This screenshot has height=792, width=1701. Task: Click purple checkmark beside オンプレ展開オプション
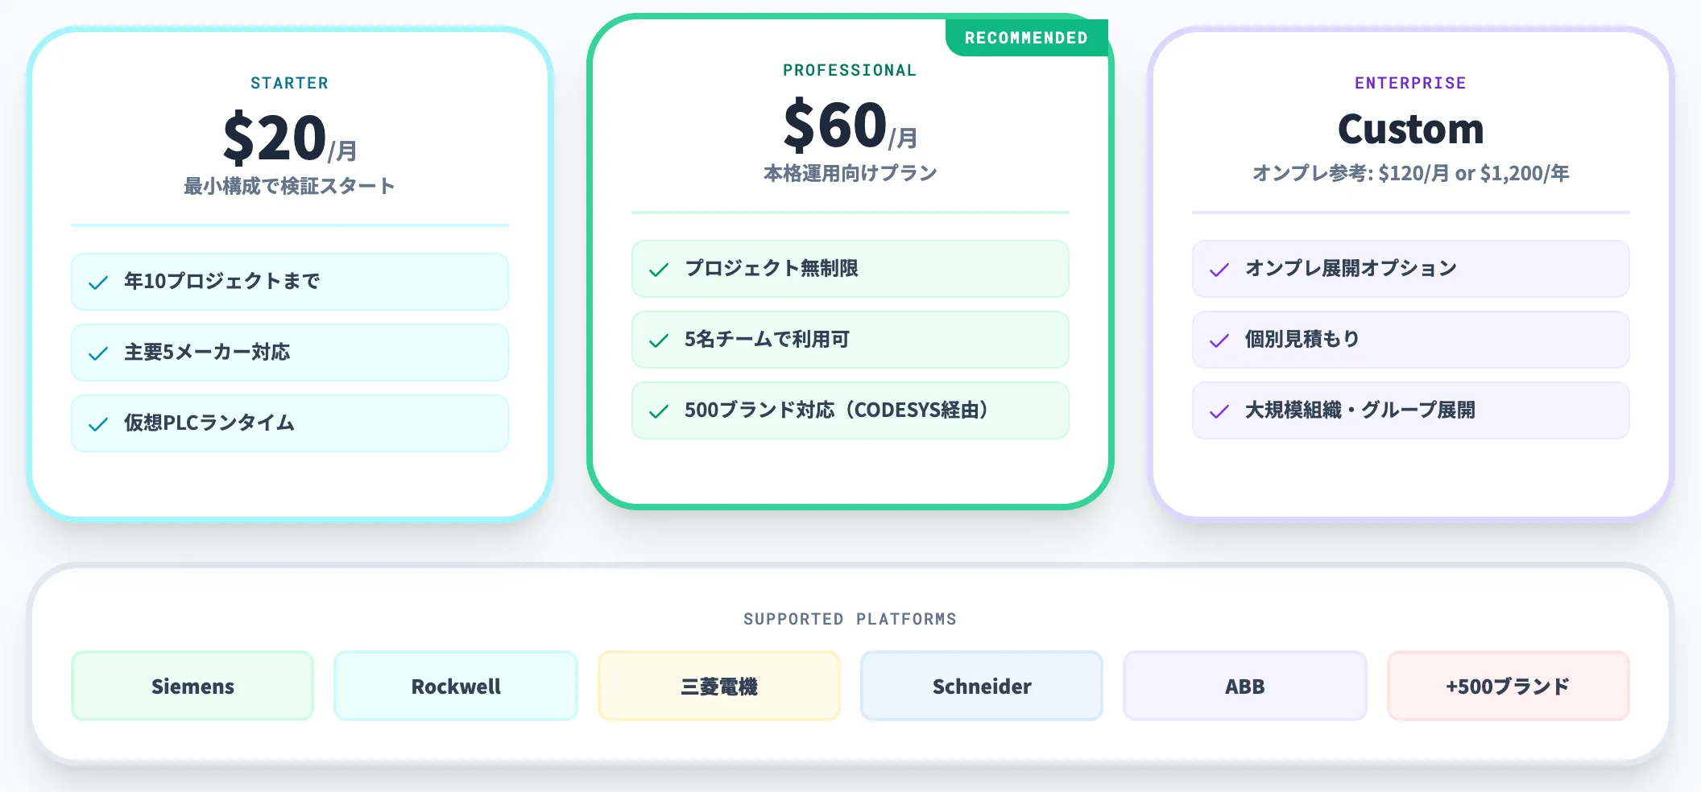[1219, 270]
